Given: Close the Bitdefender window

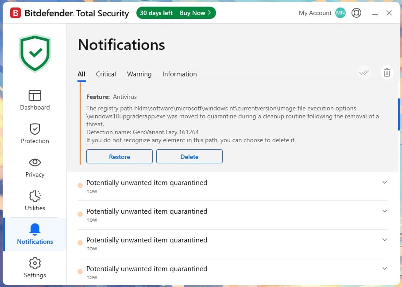Looking at the screenshot, I should pyautogui.click(x=389, y=13).
